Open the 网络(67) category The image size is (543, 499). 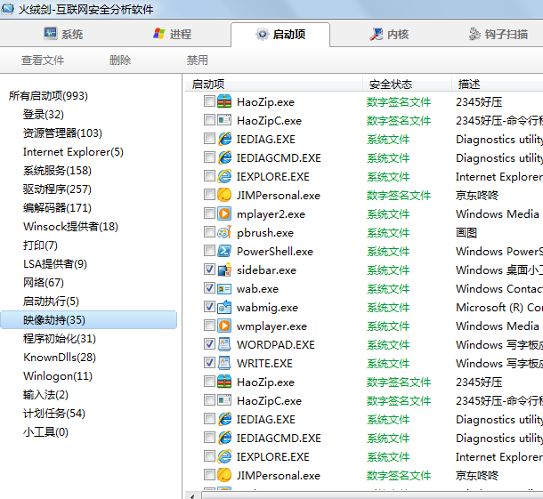click(x=44, y=282)
